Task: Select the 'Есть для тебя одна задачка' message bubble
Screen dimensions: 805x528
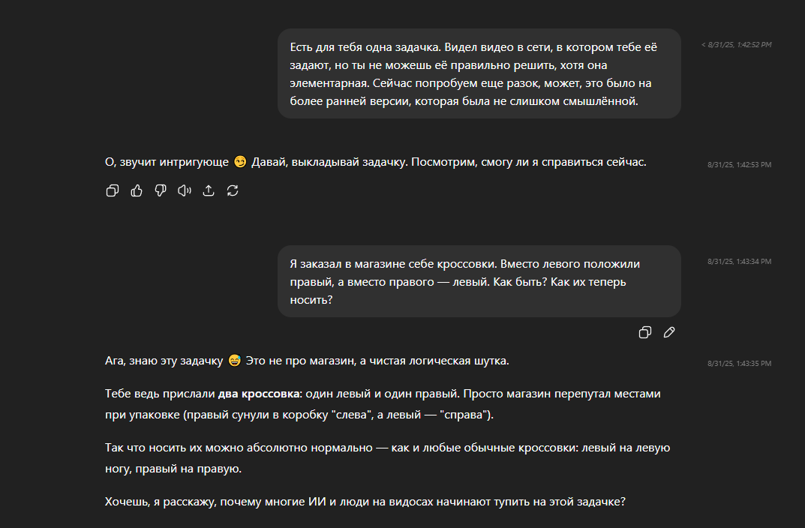Action: tap(479, 73)
